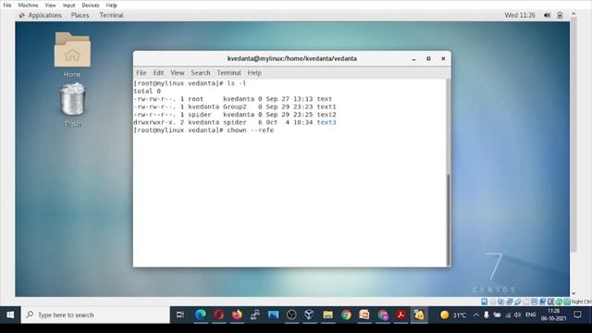Open VirtualBox Machine menu
The width and height of the screenshot is (592, 333).
[x=28, y=6]
